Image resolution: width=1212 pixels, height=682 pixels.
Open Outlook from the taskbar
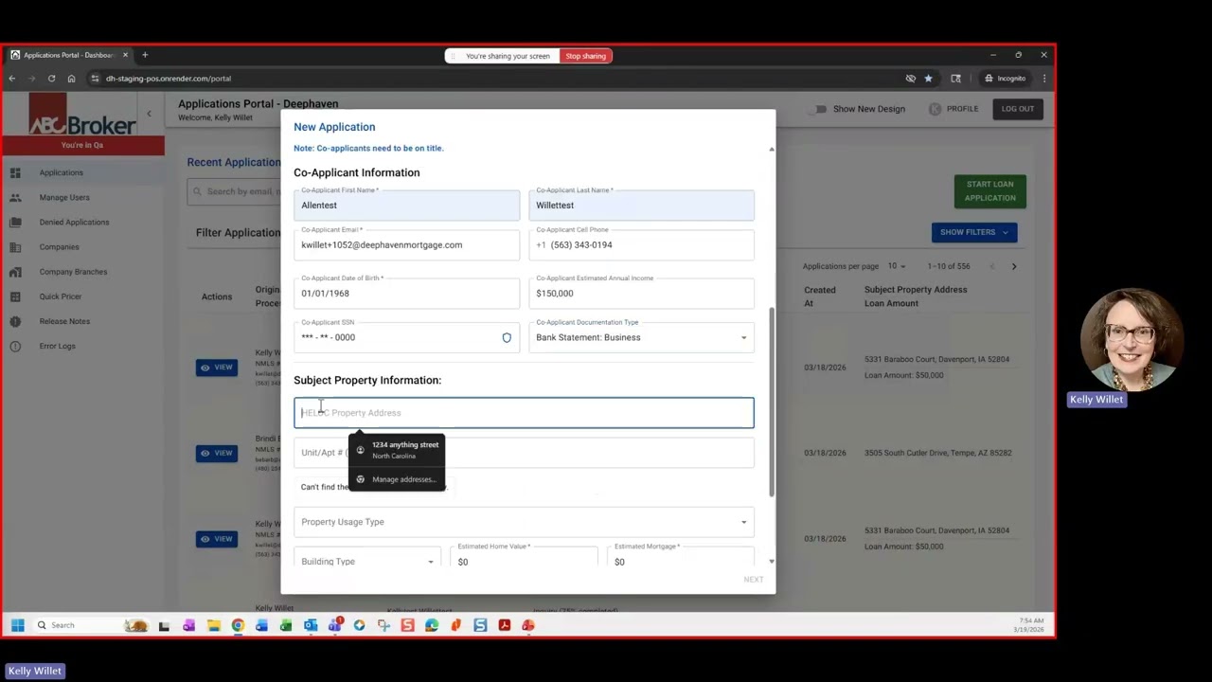point(311,625)
